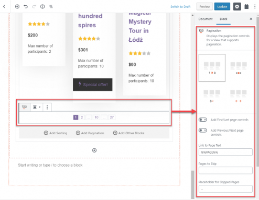Click the Pages to Skip field

(225, 170)
